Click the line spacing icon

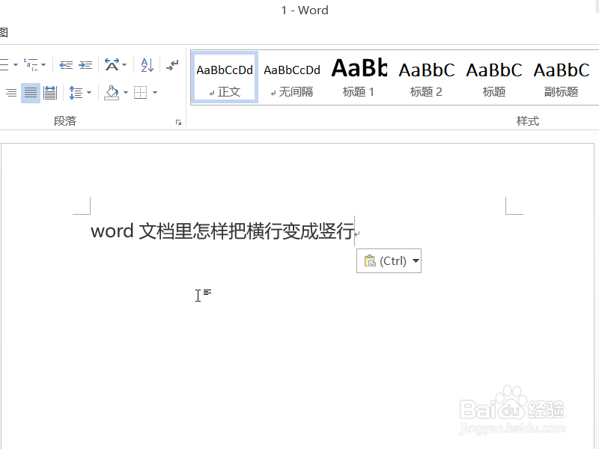[76, 92]
